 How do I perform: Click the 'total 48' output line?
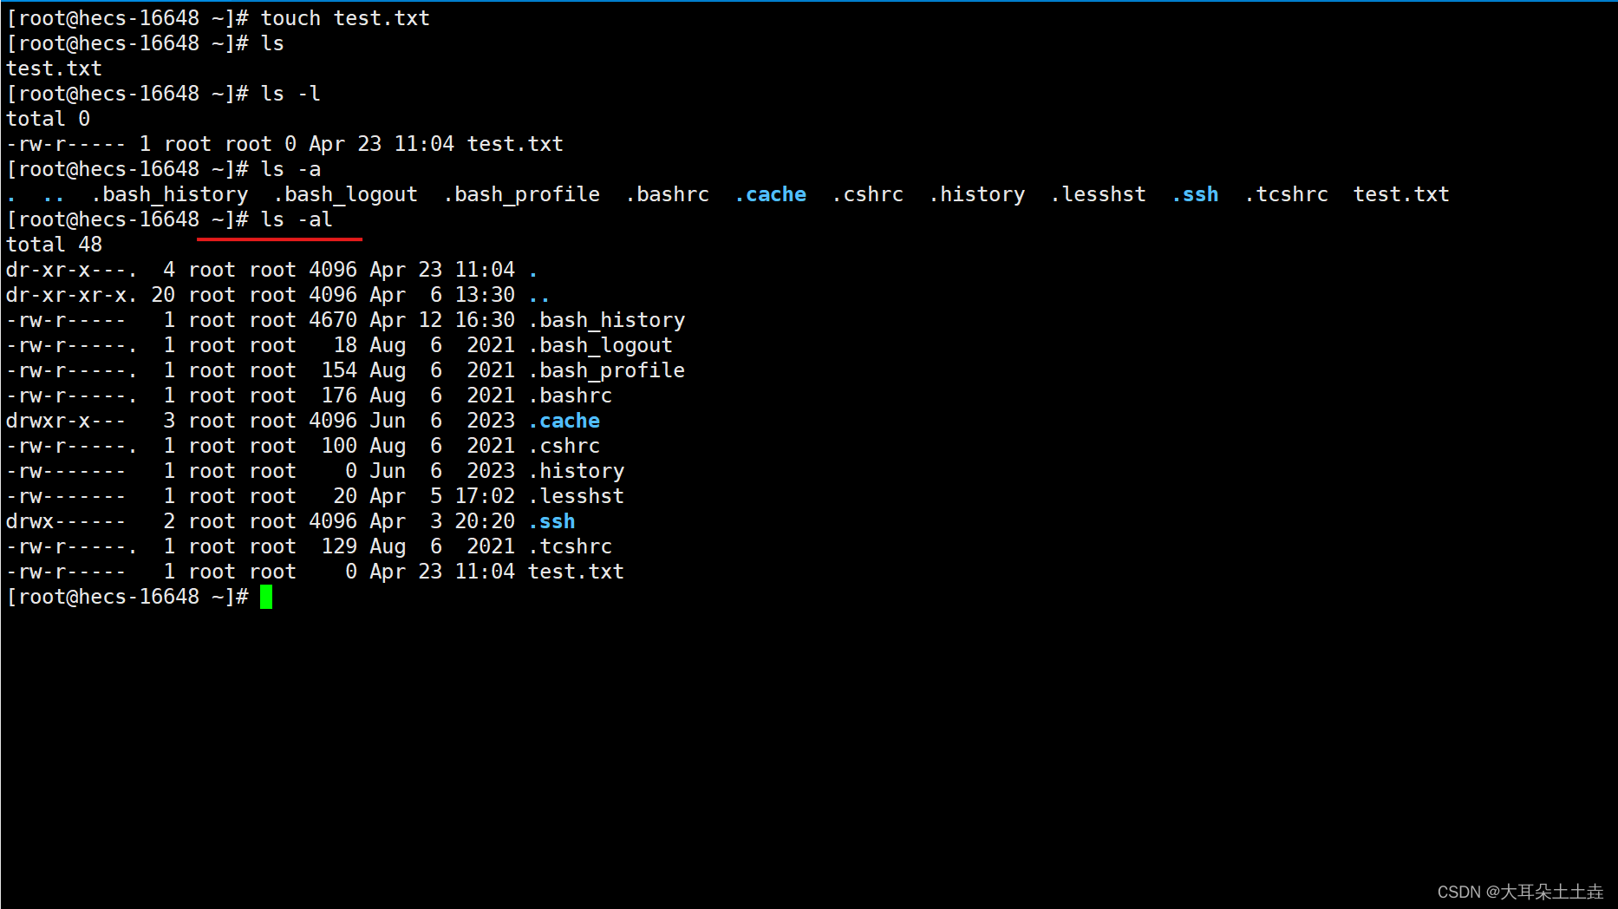pyautogui.click(x=54, y=245)
